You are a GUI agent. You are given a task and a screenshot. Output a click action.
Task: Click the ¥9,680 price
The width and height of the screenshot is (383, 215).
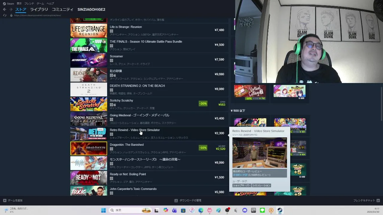point(219,74)
